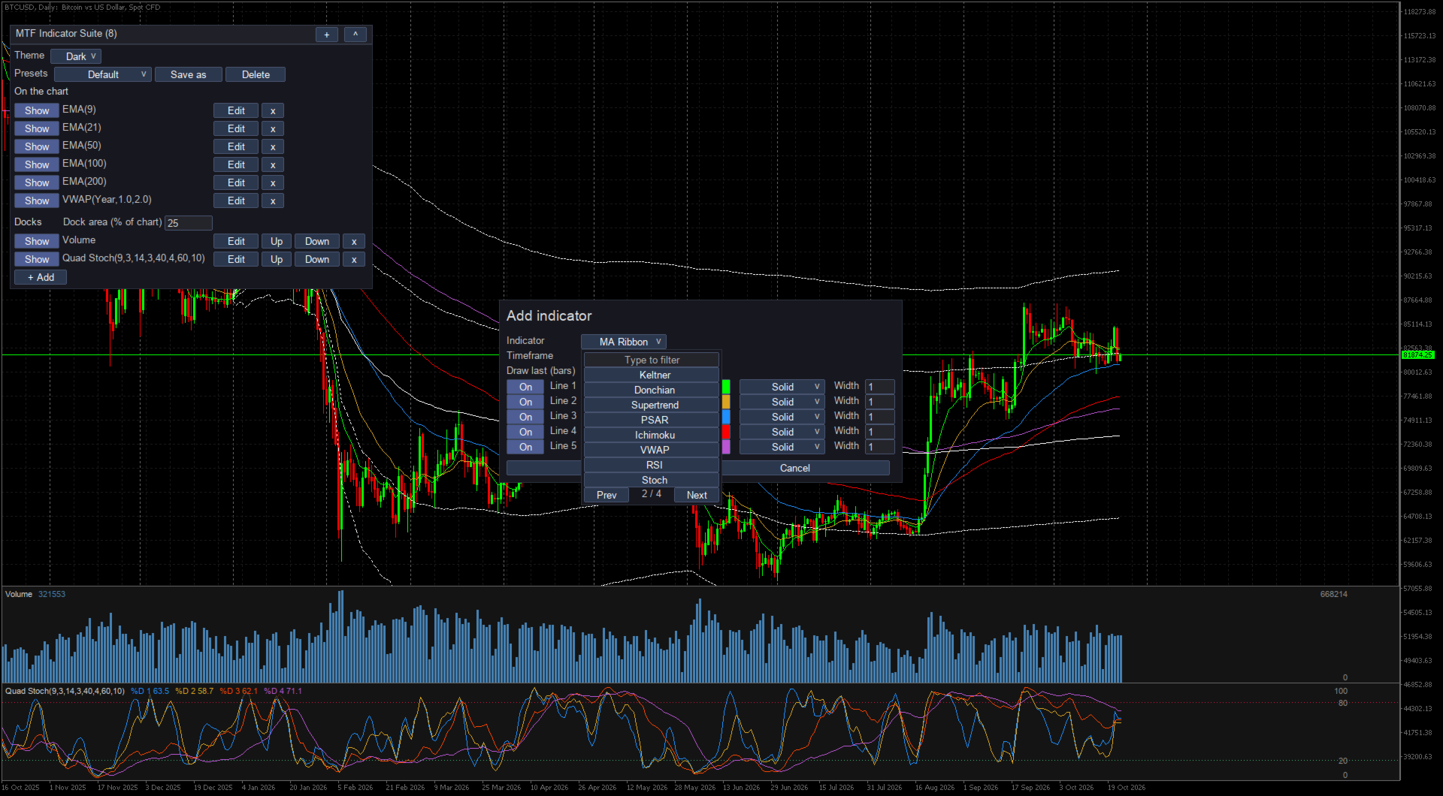The height and width of the screenshot is (796, 1443).
Task: Select Supertrend from indicator list
Action: pos(652,406)
